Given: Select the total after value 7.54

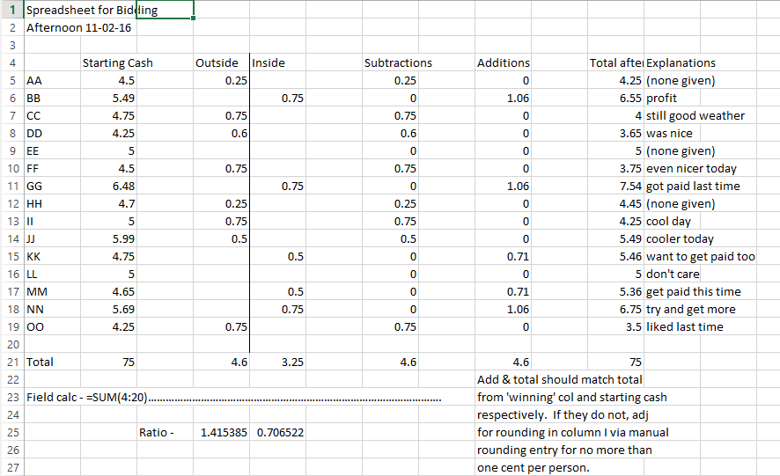Looking at the screenshot, I should 627,186.
